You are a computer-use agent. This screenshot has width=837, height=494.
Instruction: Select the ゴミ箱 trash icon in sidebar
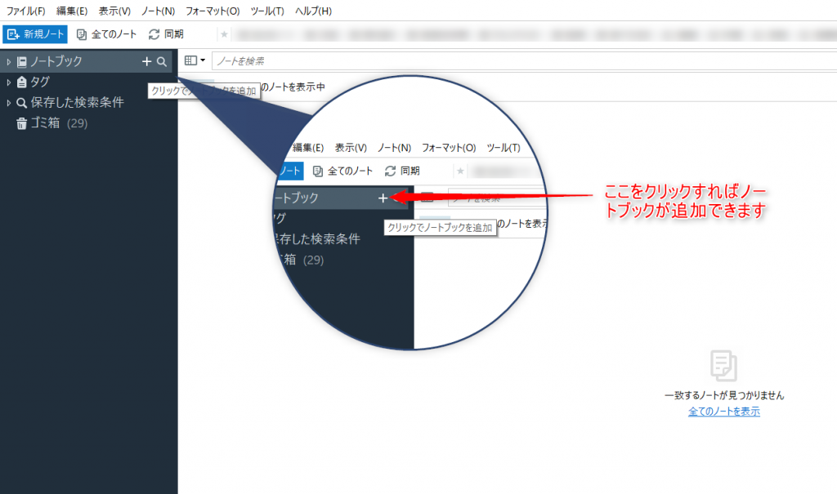point(22,123)
